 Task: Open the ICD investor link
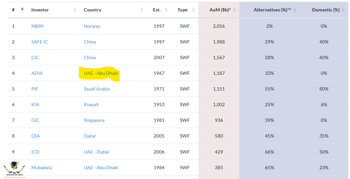coord(35,152)
